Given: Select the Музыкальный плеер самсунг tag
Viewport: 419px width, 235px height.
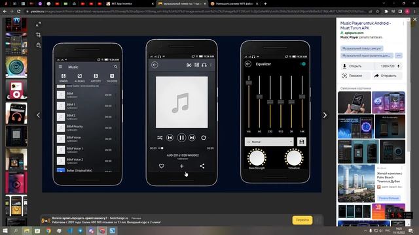Looking at the screenshot, I should [361, 48].
